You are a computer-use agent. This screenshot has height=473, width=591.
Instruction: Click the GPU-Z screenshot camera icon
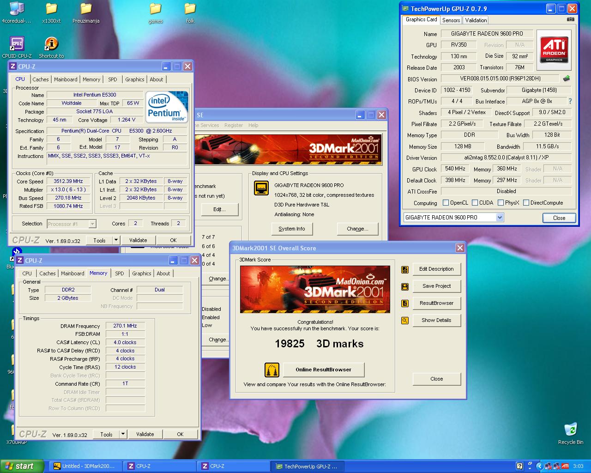point(571,19)
